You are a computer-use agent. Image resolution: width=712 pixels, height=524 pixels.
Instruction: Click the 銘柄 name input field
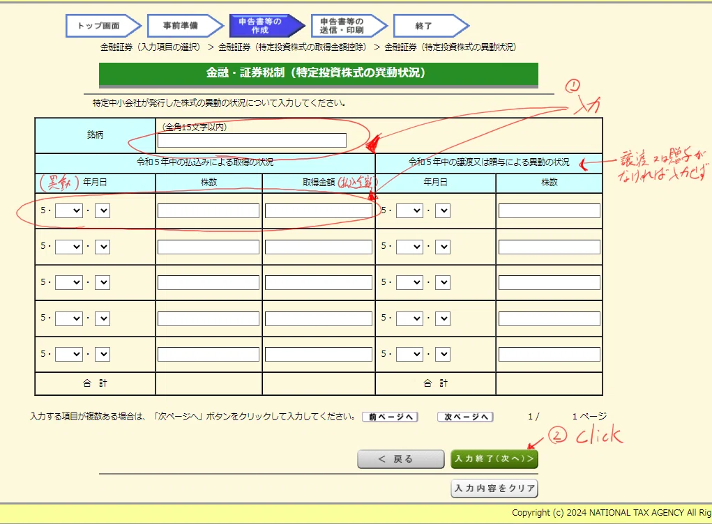coord(252,141)
